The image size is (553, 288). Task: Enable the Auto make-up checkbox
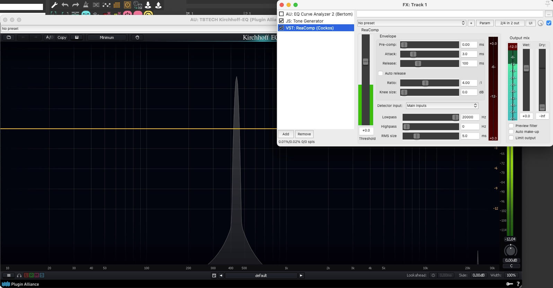[x=511, y=132]
